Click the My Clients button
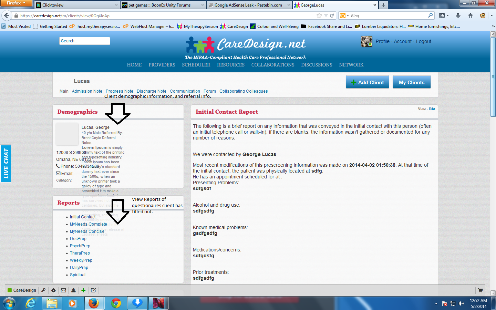This screenshot has height=310, width=496. (x=412, y=82)
